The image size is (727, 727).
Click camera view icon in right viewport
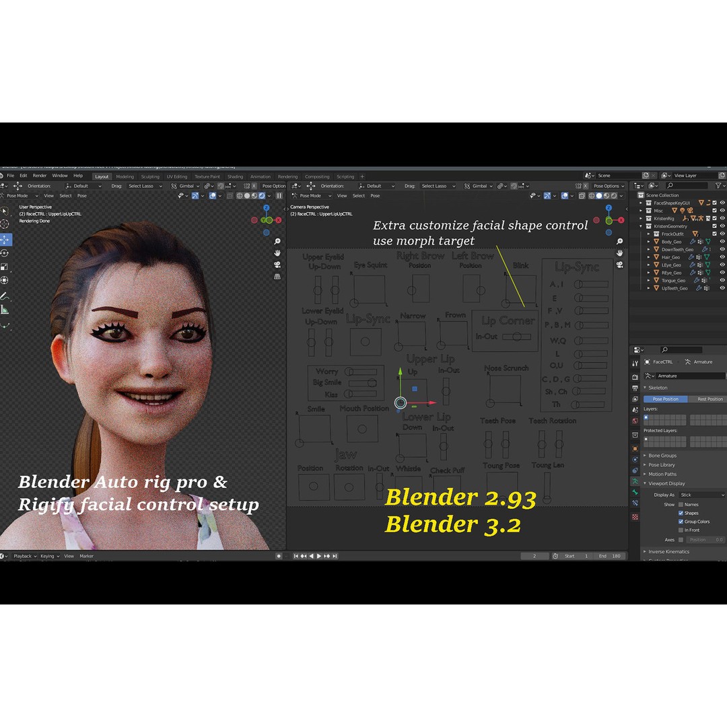pyautogui.click(x=619, y=265)
